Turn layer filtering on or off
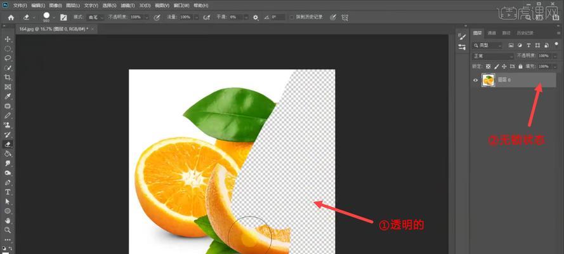The width and height of the screenshot is (564, 254). coord(556,44)
